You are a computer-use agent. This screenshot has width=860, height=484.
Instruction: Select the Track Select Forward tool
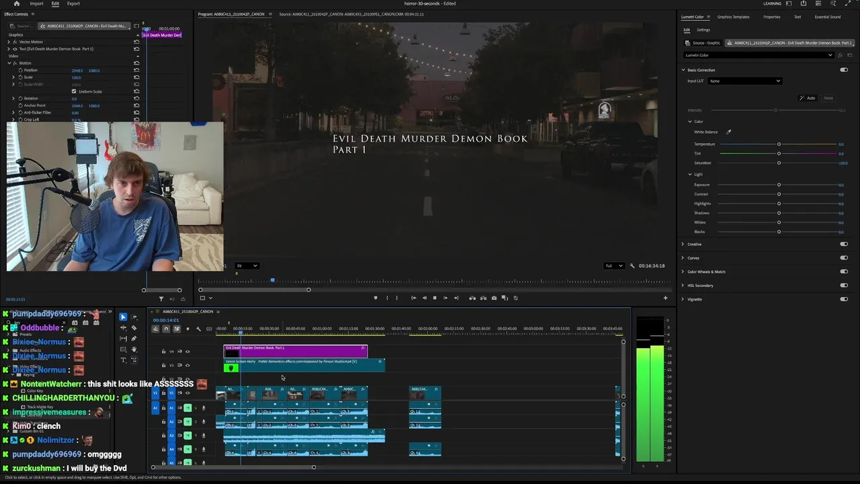(x=134, y=317)
